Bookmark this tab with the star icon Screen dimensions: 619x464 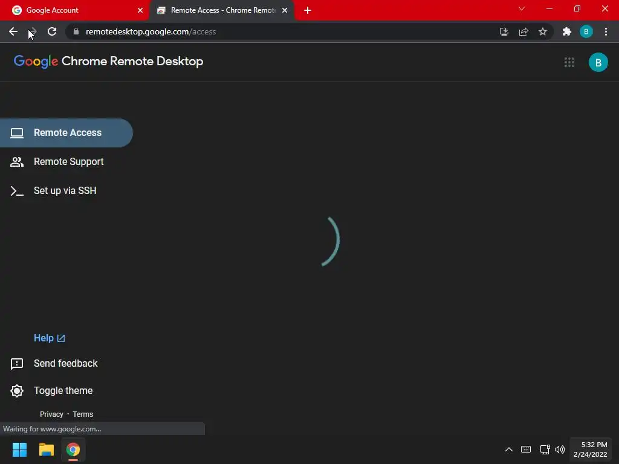(543, 31)
